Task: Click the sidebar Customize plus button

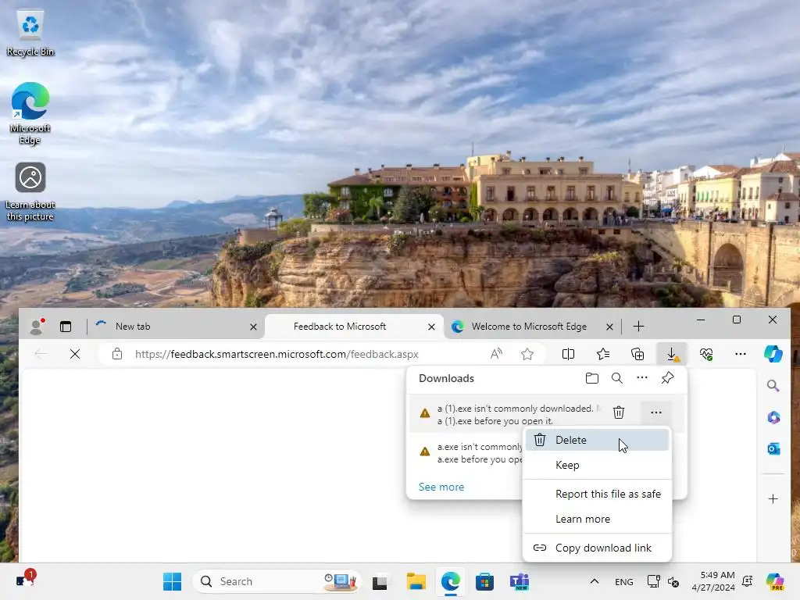Action: click(773, 499)
